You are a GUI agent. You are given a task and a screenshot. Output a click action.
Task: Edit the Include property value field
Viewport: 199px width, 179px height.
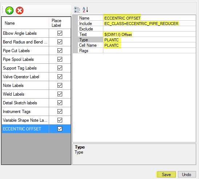150,24
